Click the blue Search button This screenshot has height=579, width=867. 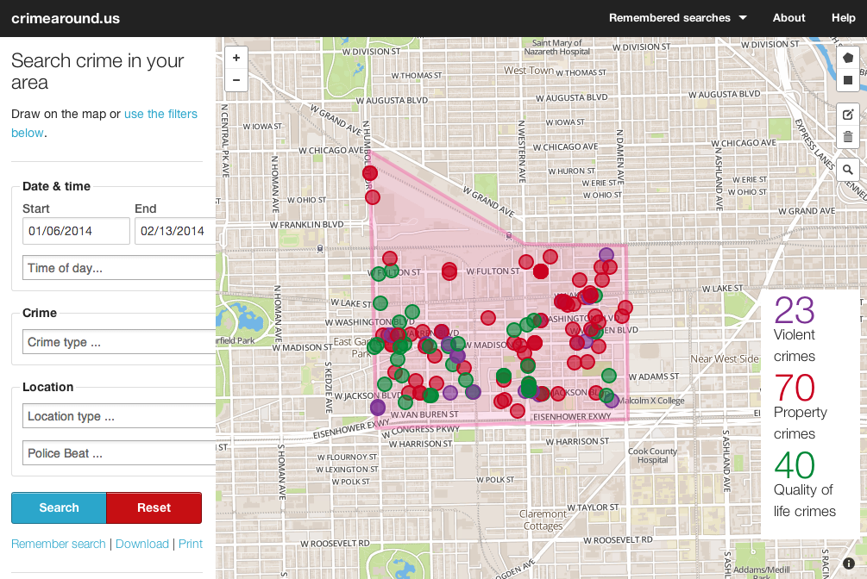pyautogui.click(x=59, y=507)
